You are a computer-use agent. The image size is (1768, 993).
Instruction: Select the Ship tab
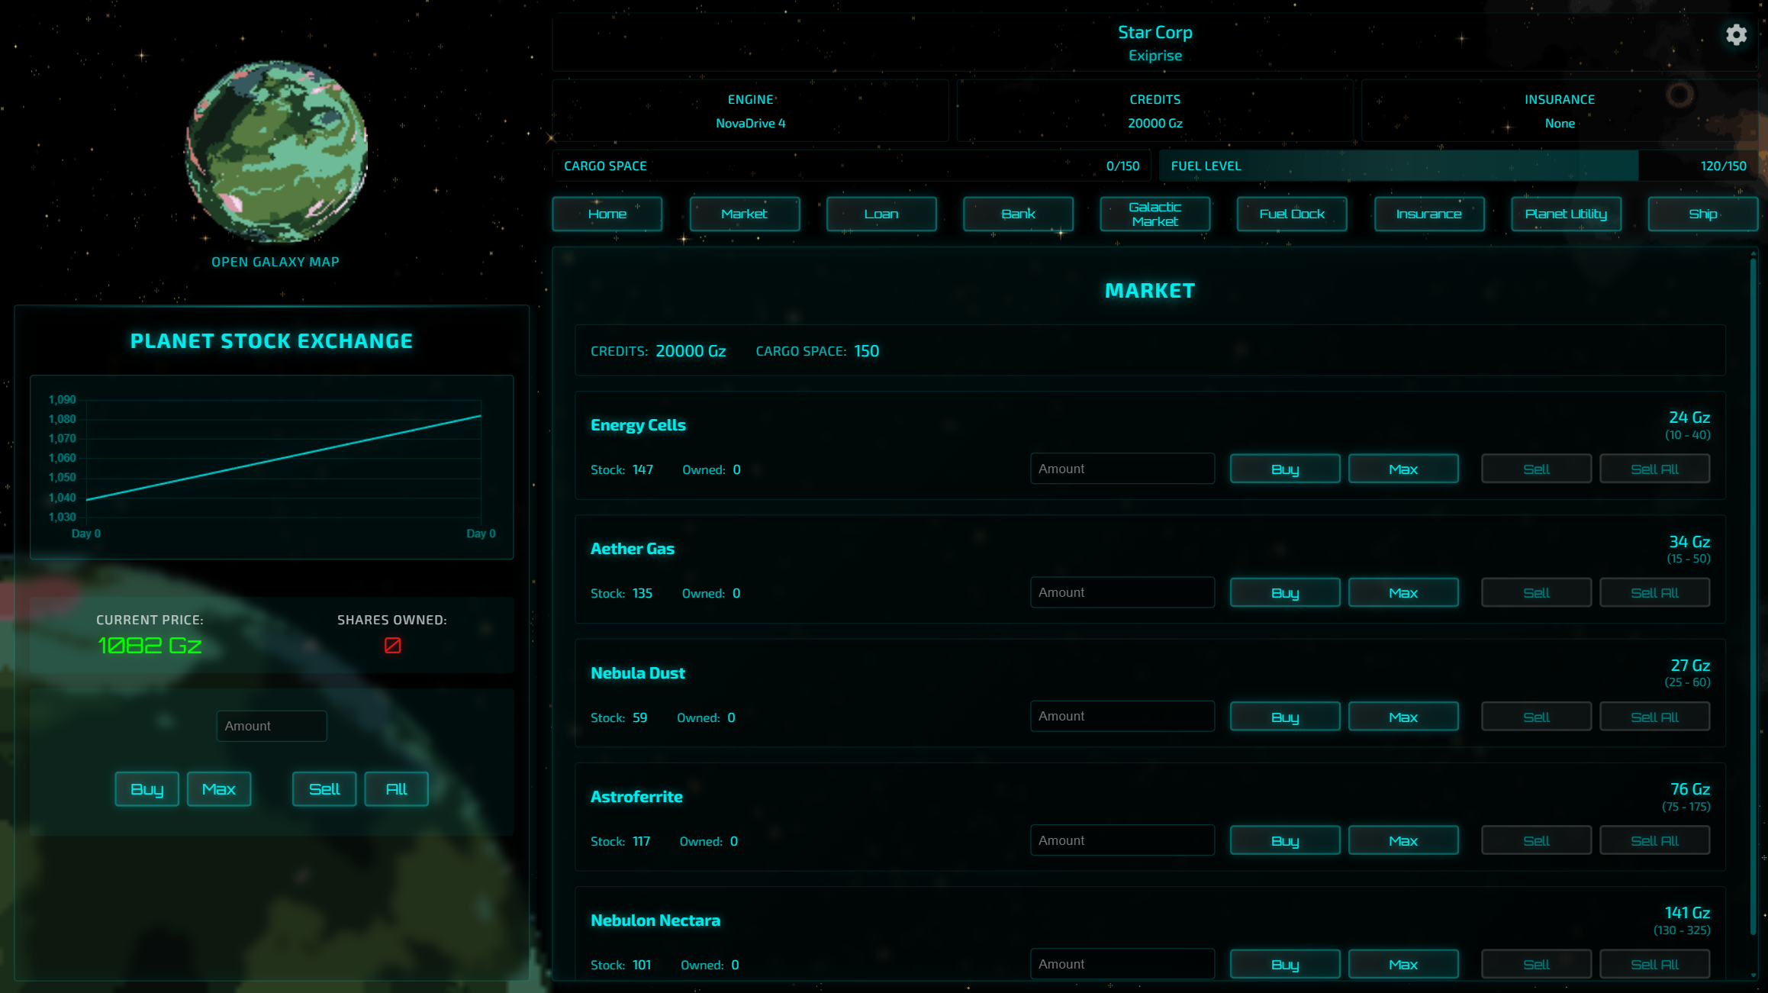tap(1702, 214)
